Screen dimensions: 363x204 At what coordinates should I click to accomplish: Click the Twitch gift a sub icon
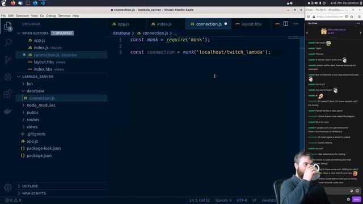(324, 31)
